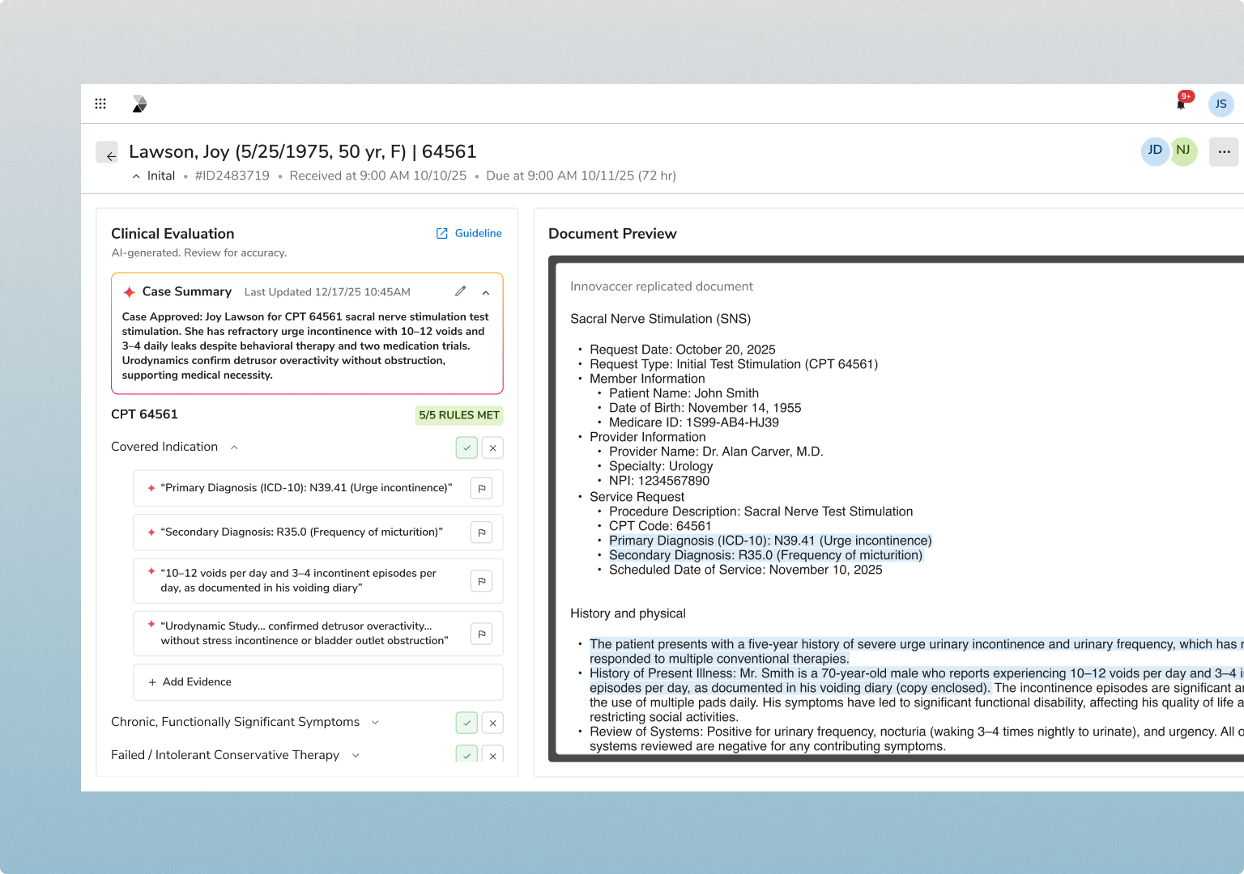
Task: Click Add Evidence button
Action: coord(318,682)
